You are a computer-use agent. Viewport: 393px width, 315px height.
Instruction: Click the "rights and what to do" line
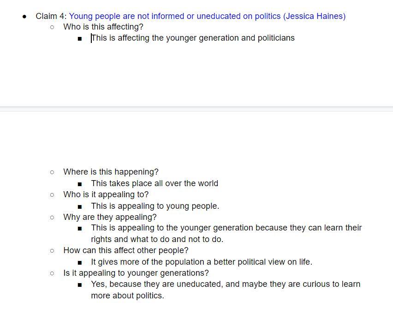(x=157, y=239)
